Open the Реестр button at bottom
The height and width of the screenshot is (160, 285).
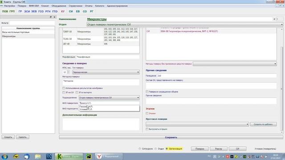click(x=219, y=149)
